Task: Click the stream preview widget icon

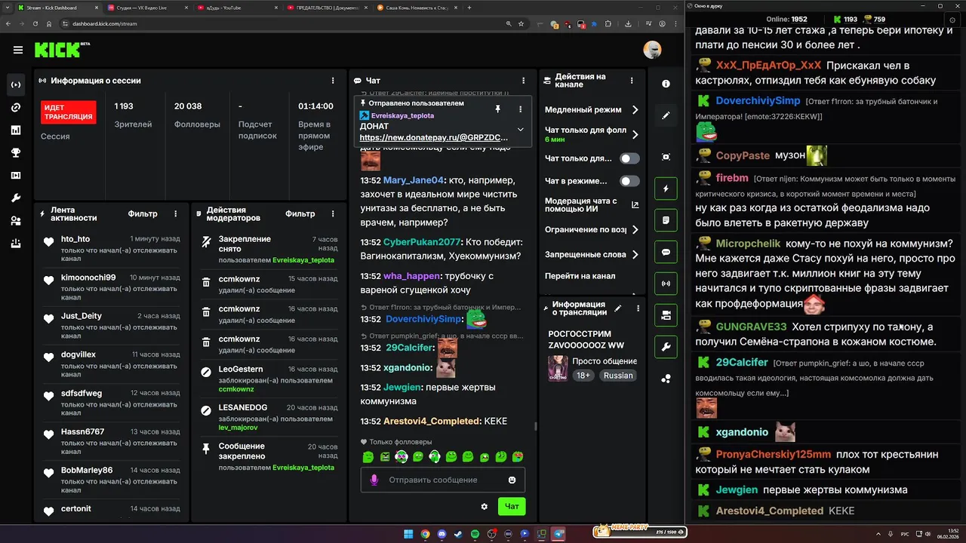Action: (x=666, y=157)
